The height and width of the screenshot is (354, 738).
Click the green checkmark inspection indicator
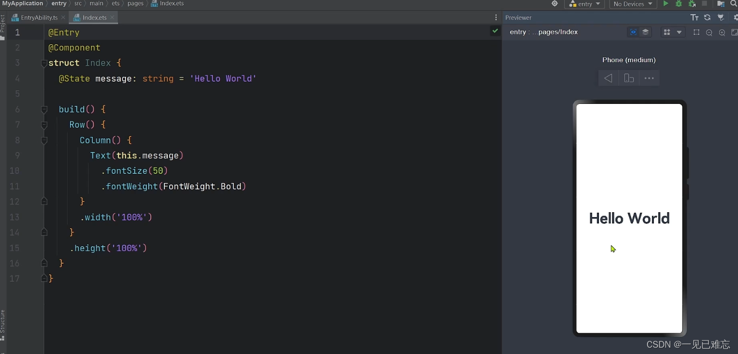(x=495, y=31)
